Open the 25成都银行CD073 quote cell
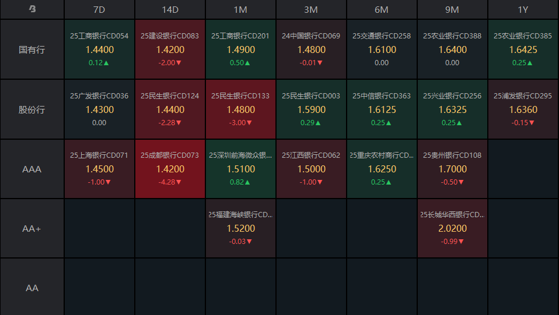Screen dimensions: 559x315 click(x=170, y=169)
